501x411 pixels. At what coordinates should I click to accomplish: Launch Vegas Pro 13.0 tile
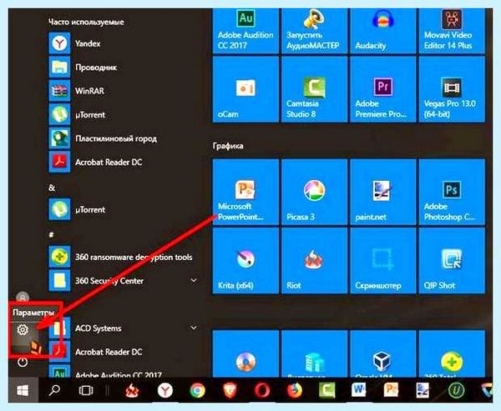pos(452,89)
